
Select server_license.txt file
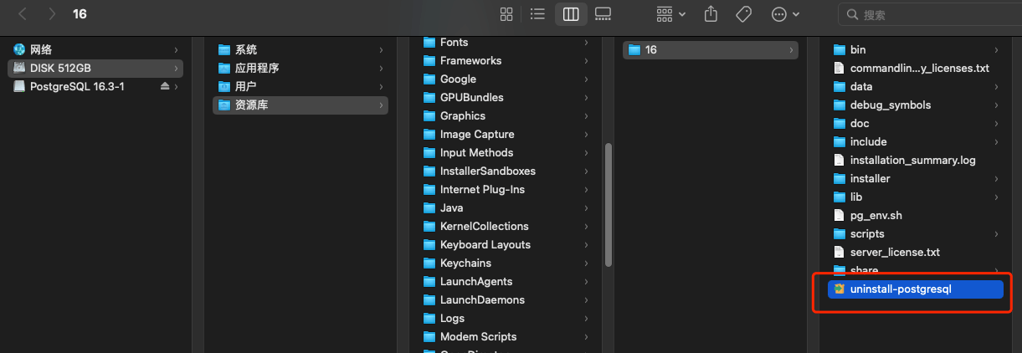tap(916, 253)
